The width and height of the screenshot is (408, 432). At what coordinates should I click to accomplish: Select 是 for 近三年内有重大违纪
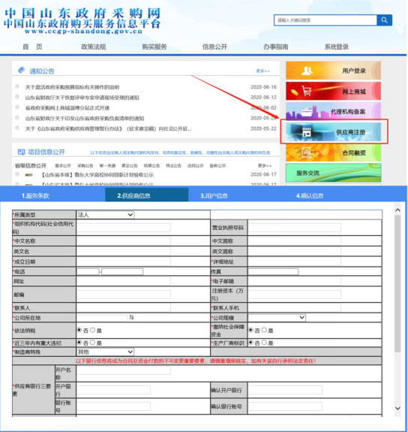pos(93,343)
